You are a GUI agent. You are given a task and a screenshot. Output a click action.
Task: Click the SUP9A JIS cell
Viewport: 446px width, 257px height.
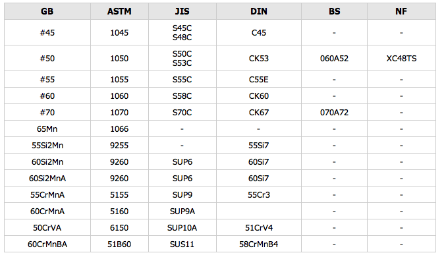[x=182, y=211]
